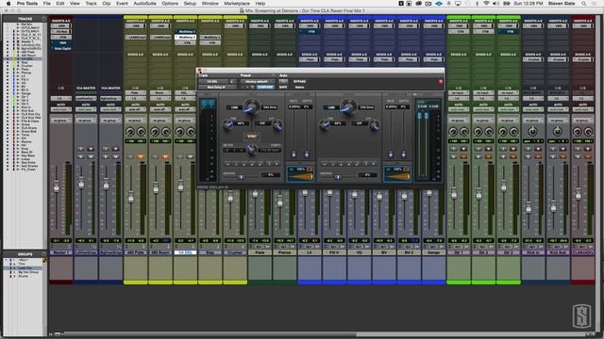
Task: Open the Event menu
Action: [x=122, y=4]
